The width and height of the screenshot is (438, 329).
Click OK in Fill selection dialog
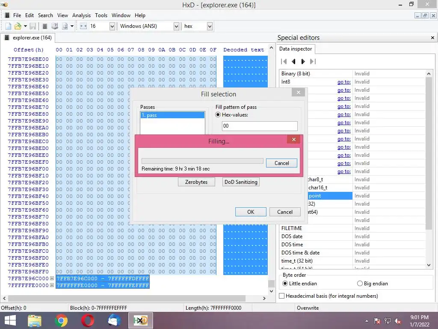pyautogui.click(x=251, y=212)
